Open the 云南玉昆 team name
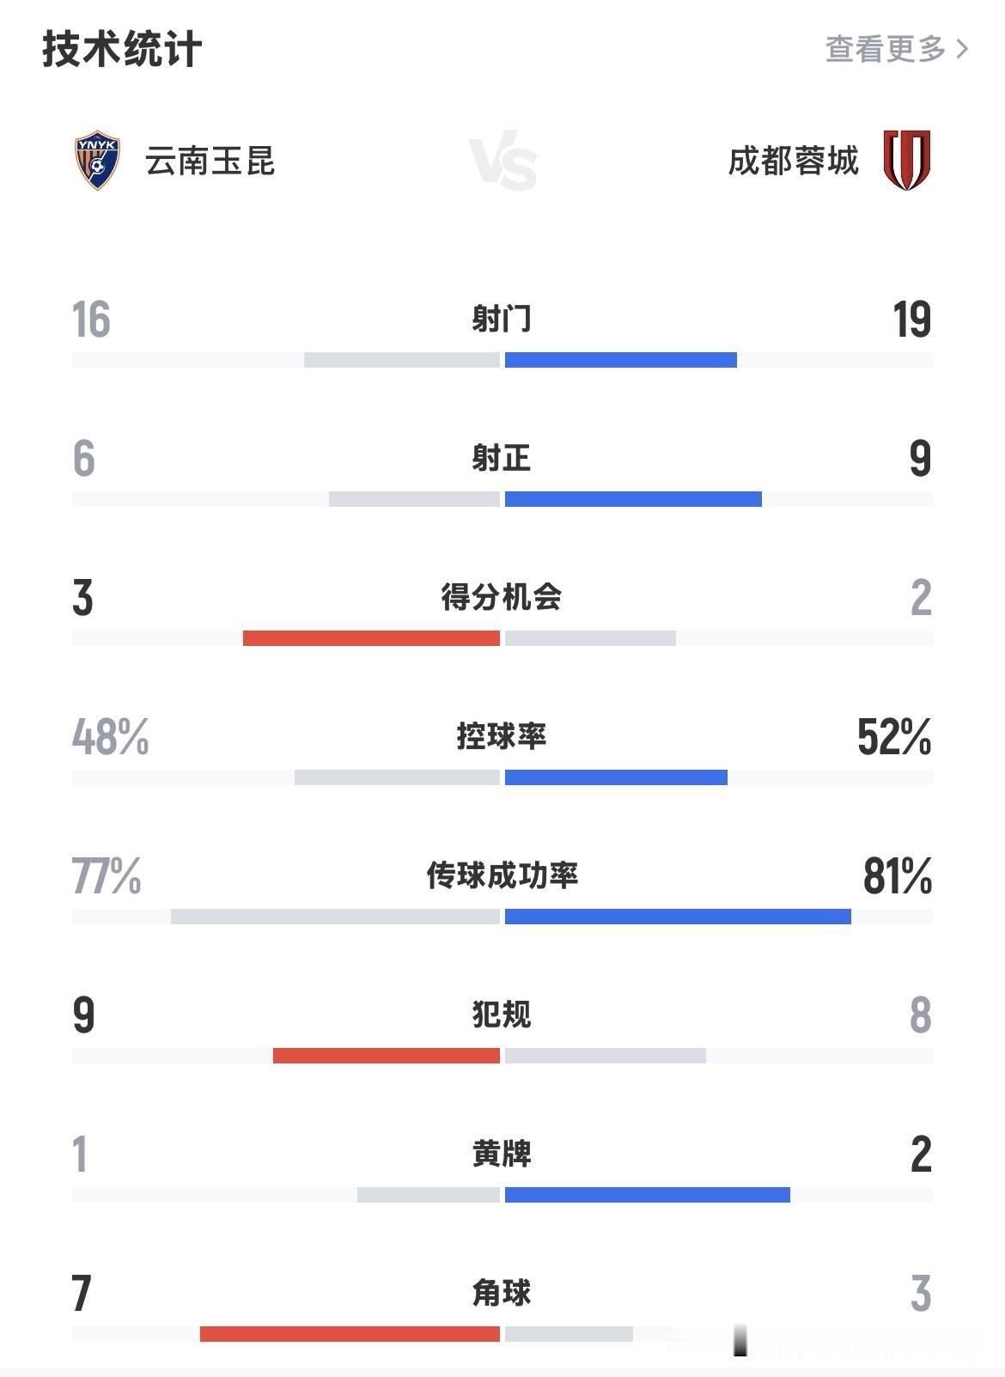 coord(210,161)
